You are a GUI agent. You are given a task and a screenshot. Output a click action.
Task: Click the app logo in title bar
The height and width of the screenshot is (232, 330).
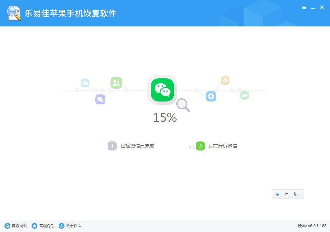coord(14,13)
